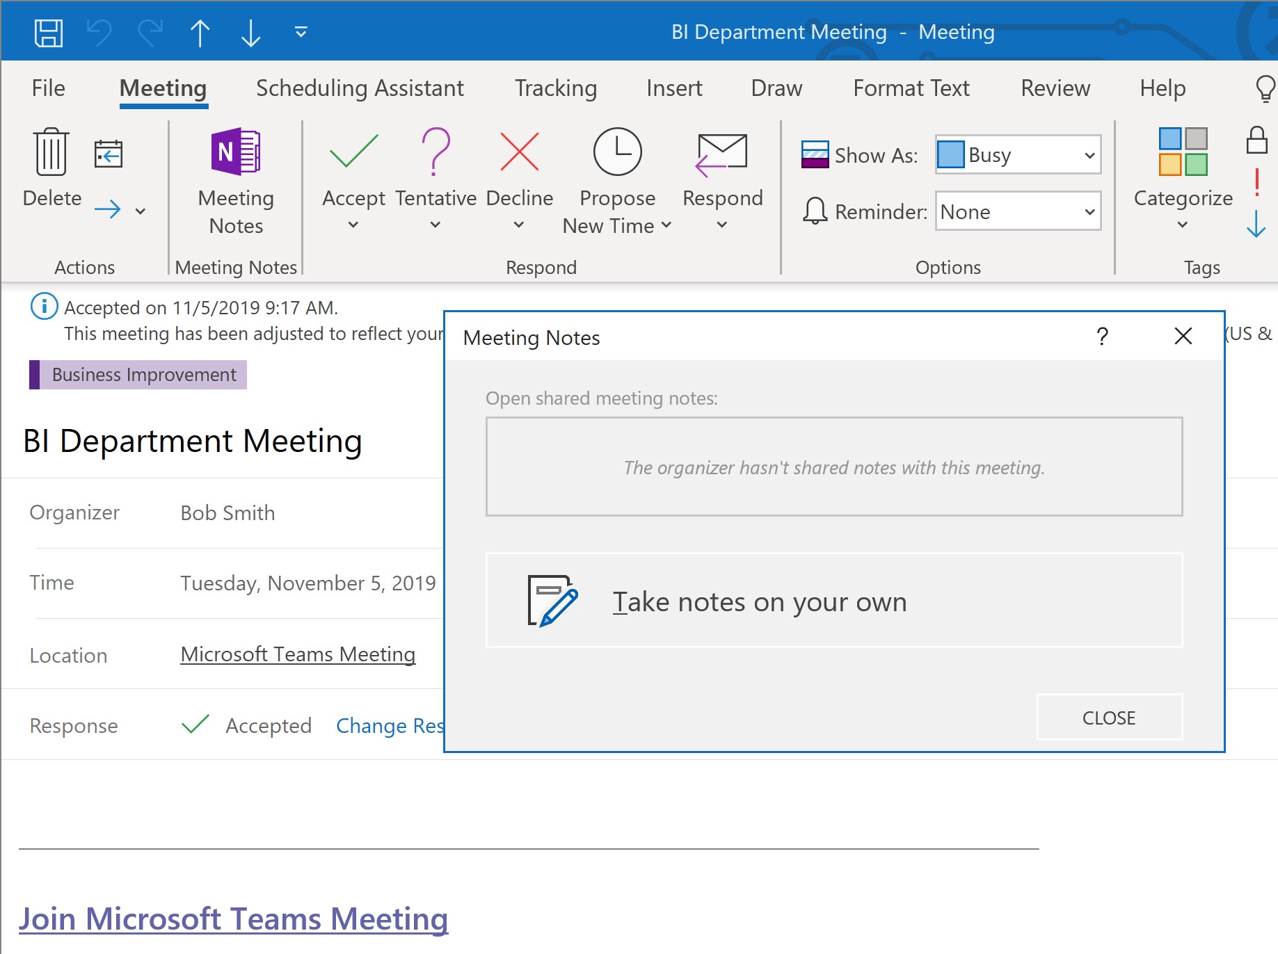Click the Calendar icon in the Actions group
1278x954 pixels.
pyautogui.click(x=109, y=154)
